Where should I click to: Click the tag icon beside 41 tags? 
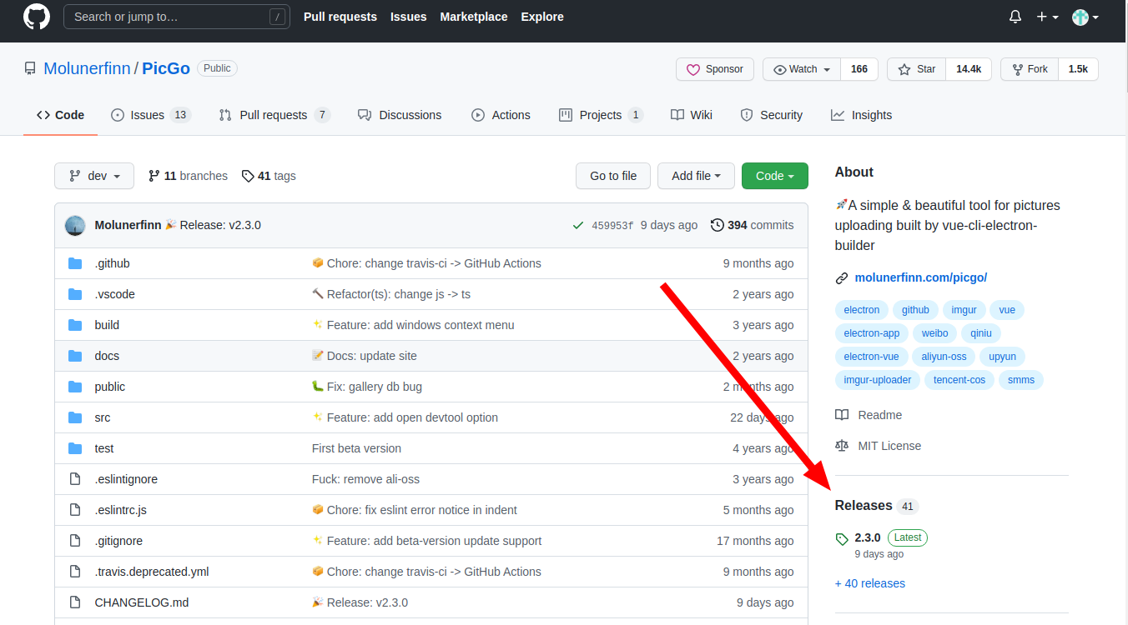pos(248,176)
